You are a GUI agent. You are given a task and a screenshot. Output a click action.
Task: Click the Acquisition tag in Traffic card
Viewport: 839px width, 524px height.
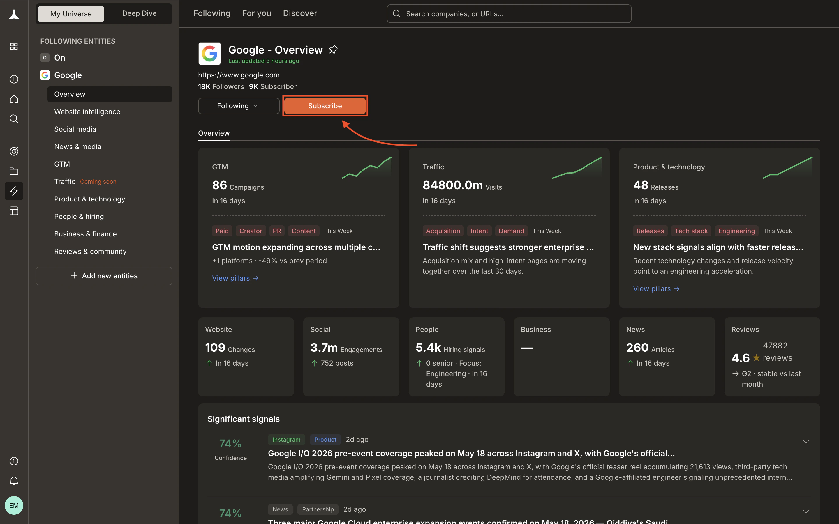[x=443, y=231]
